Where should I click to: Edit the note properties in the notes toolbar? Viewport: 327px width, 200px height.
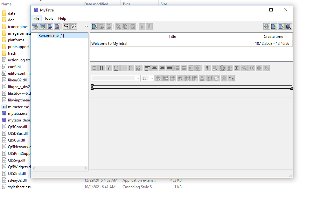pos(101,26)
